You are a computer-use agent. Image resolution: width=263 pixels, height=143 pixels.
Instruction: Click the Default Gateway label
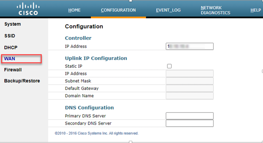82,88
